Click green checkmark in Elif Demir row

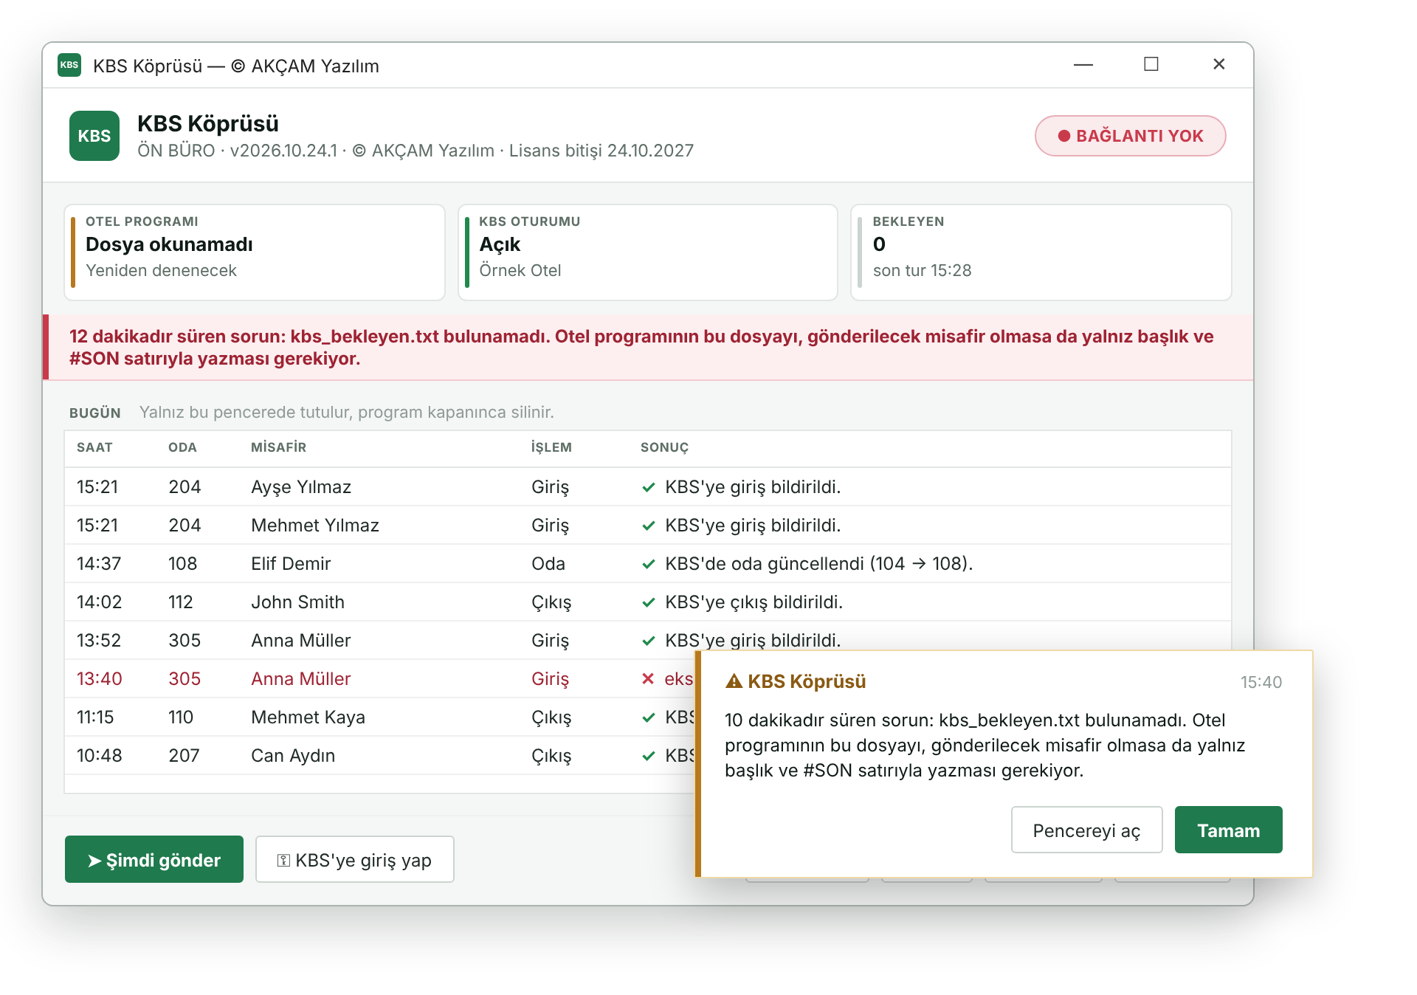pyautogui.click(x=649, y=564)
